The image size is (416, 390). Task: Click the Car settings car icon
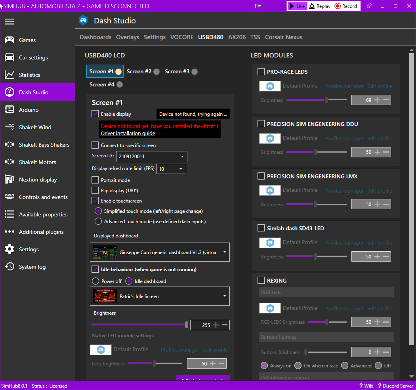click(10, 57)
